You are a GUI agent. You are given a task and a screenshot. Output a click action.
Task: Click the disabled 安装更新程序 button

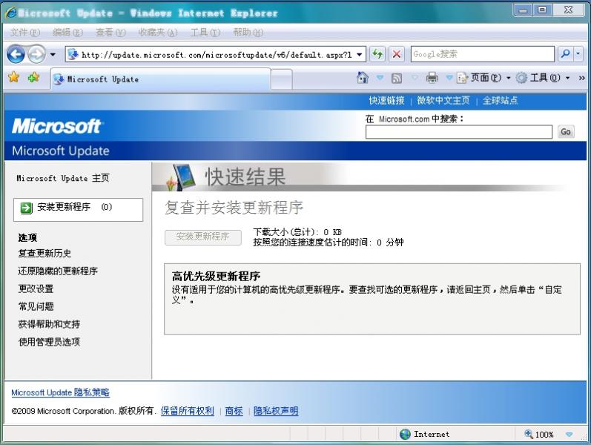[x=203, y=237]
